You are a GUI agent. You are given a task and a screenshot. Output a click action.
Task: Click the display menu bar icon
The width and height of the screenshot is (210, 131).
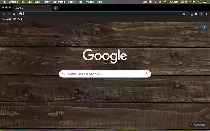coord(150,2)
